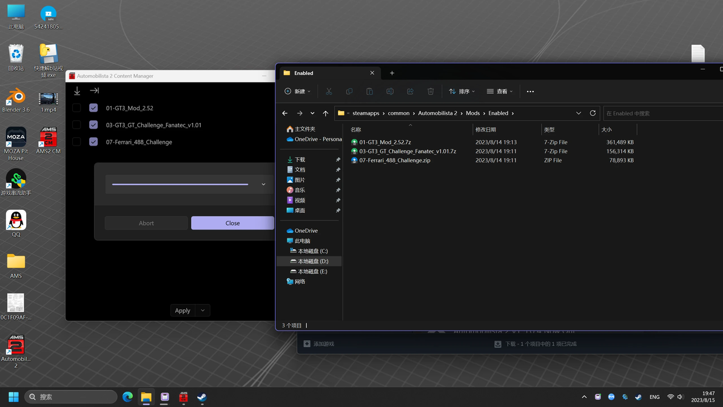Click the Steam icon in the taskbar
Screen dimensions: 723x407
coord(202,397)
